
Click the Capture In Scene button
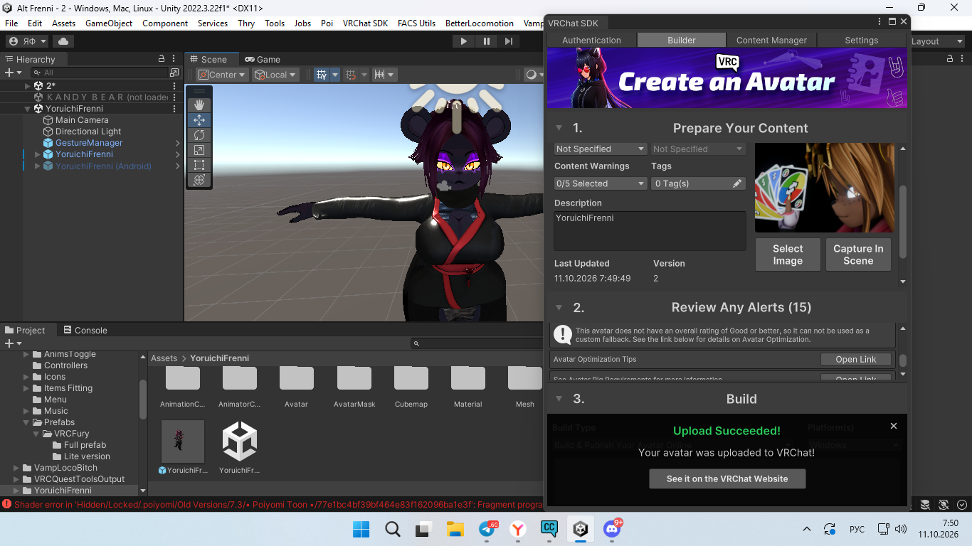(x=858, y=255)
